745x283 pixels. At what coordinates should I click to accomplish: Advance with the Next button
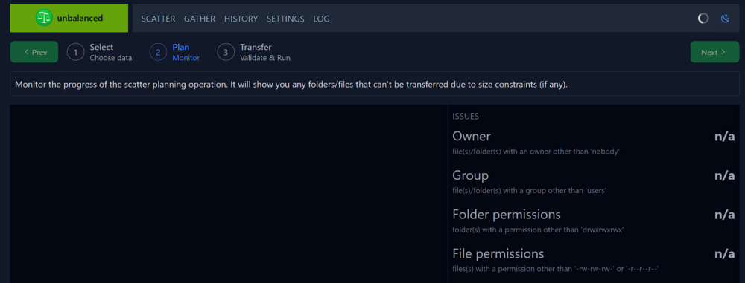point(714,52)
